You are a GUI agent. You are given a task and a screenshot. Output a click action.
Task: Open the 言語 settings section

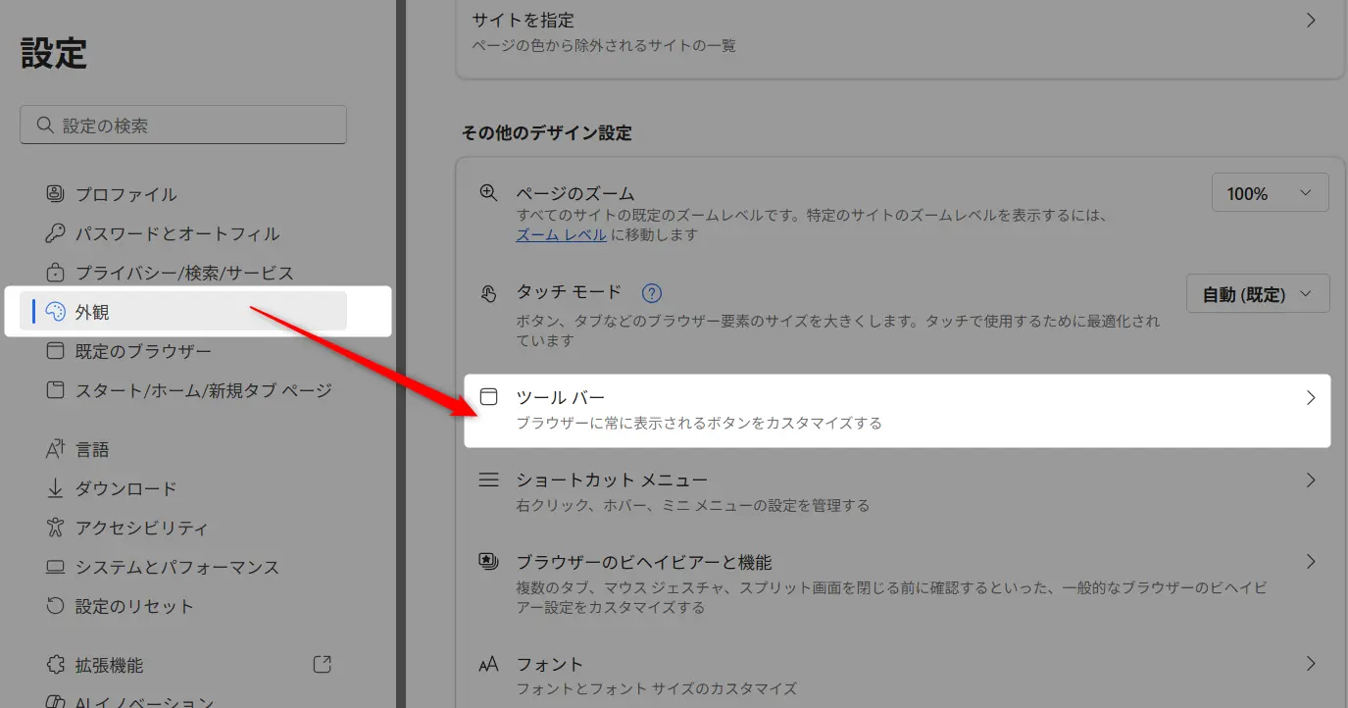[92, 449]
